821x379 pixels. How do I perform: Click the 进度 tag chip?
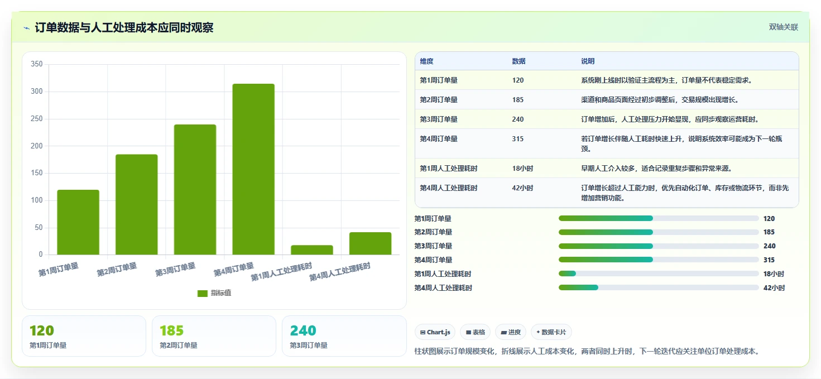click(x=511, y=332)
